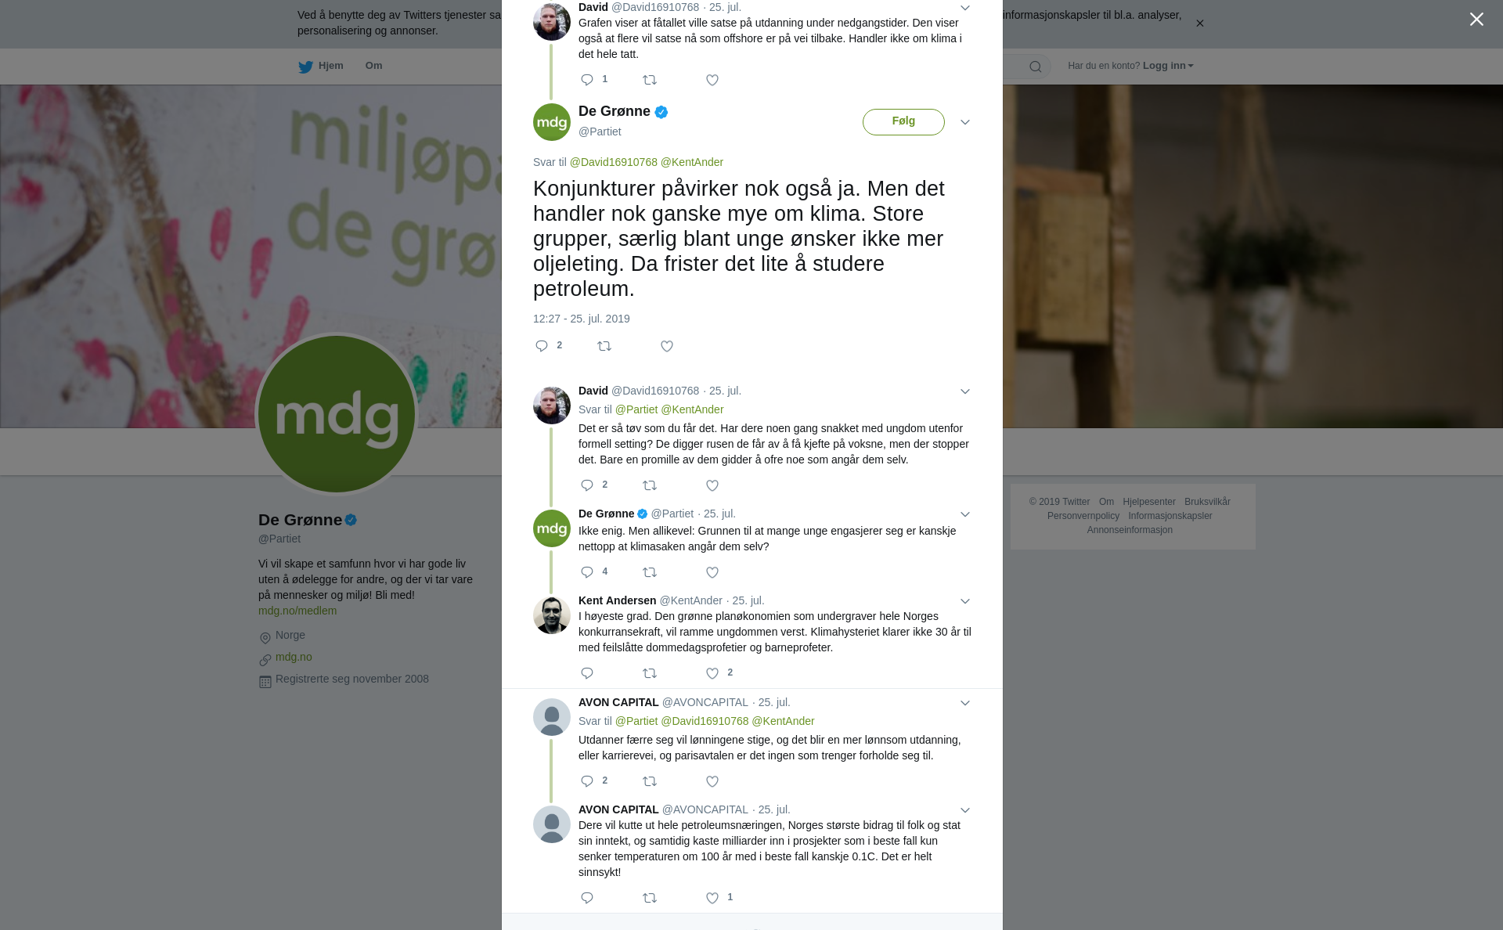Go to the Om menu item

pyautogui.click(x=373, y=66)
